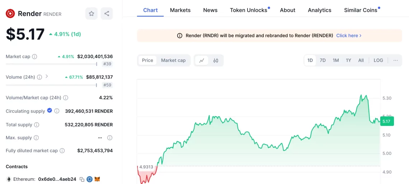Switch to candlestick chart view
Image resolution: width=409 pixels, height=184 pixels.
[x=216, y=60]
